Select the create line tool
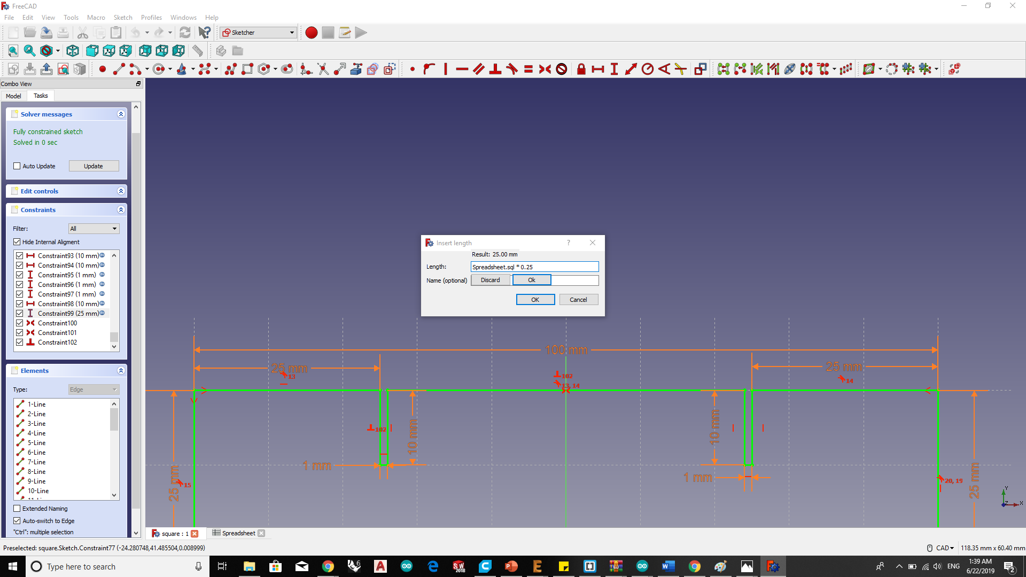This screenshot has height=577, width=1026. [x=119, y=69]
